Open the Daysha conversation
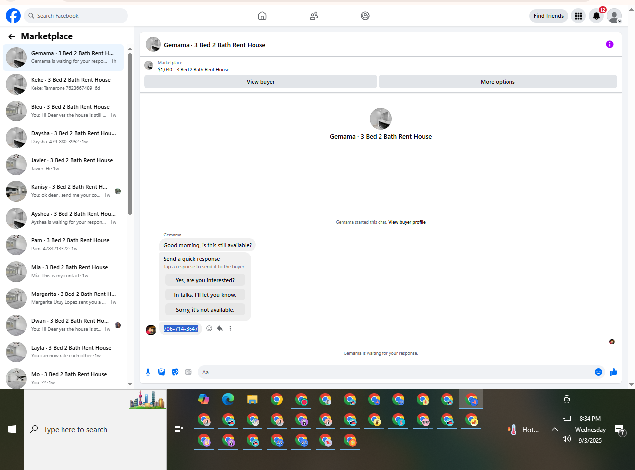Screen dimensions: 635x470 pyautogui.click(x=63, y=138)
